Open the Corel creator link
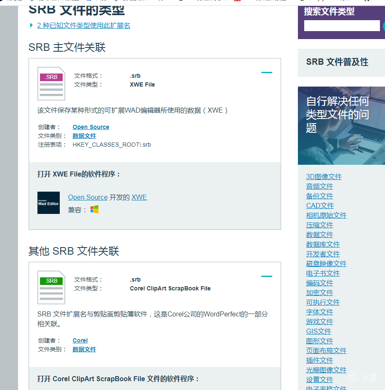Image resolution: width=385 pixels, height=390 pixels. click(80, 340)
